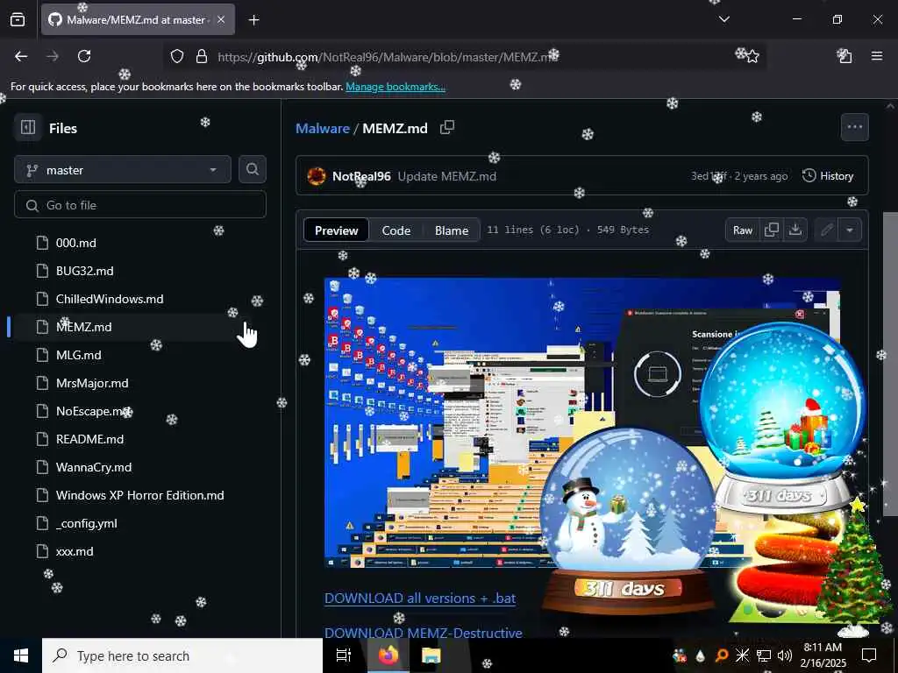This screenshot has width=898, height=673.
Task: Switch to the Code tab
Action: 396,230
